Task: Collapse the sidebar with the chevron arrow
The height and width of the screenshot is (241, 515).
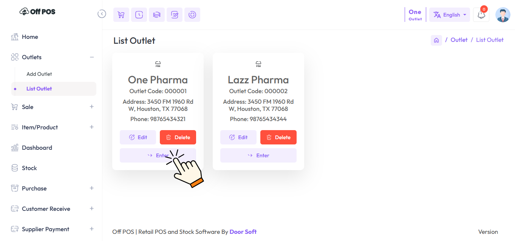Action: tap(102, 14)
